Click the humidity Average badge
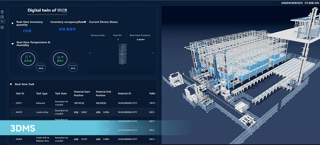320x145 pixels. point(73,67)
